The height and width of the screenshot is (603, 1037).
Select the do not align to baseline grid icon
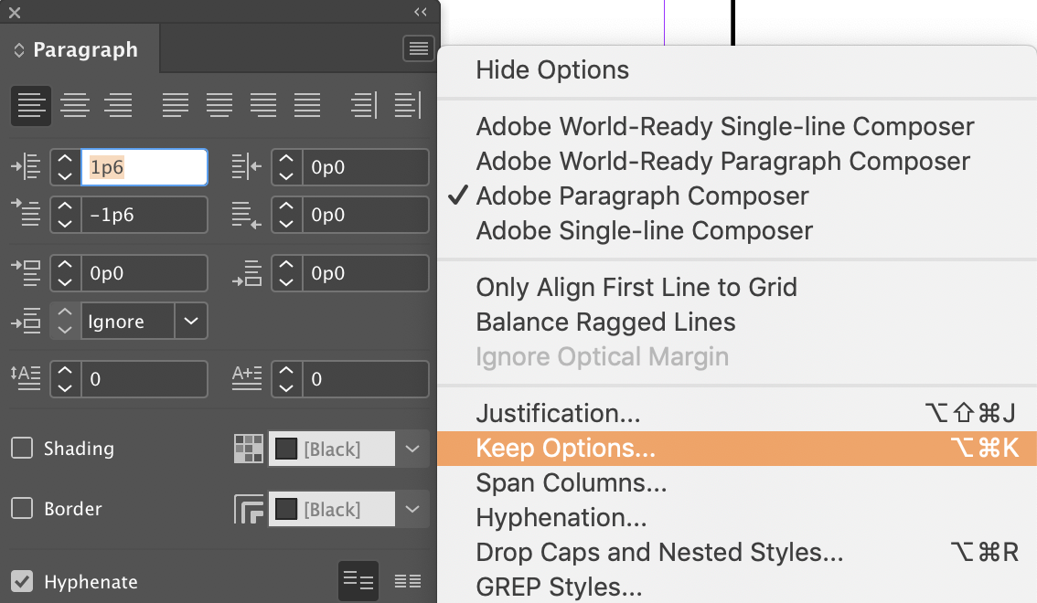pyautogui.click(x=358, y=581)
